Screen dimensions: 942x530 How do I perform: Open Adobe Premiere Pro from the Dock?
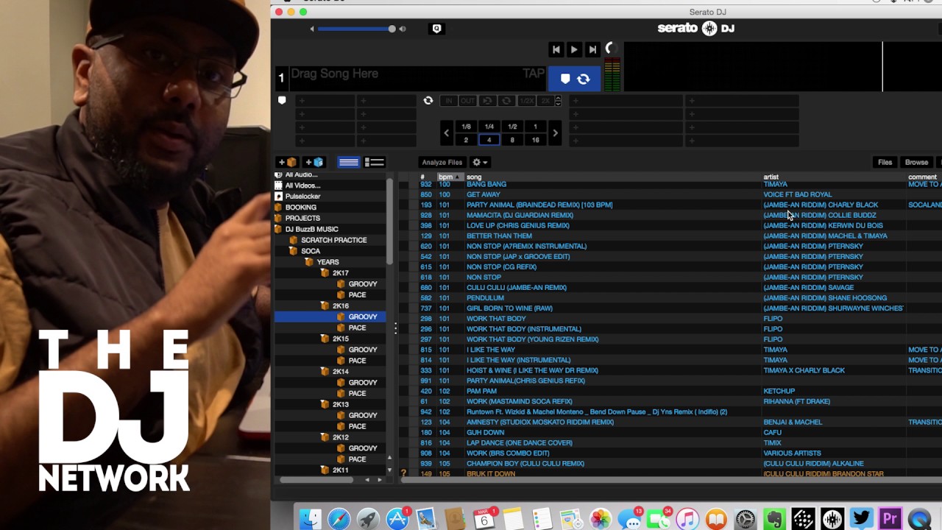point(890,518)
